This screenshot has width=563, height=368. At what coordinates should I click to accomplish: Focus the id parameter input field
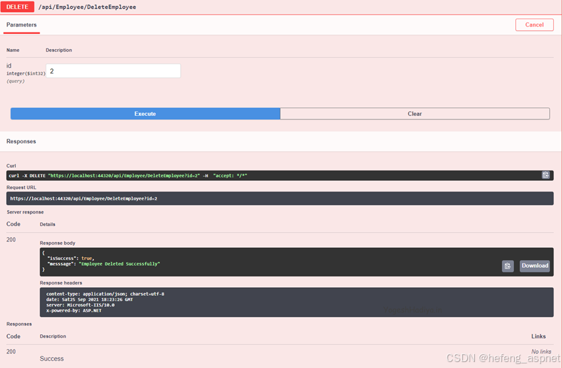(x=113, y=71)
